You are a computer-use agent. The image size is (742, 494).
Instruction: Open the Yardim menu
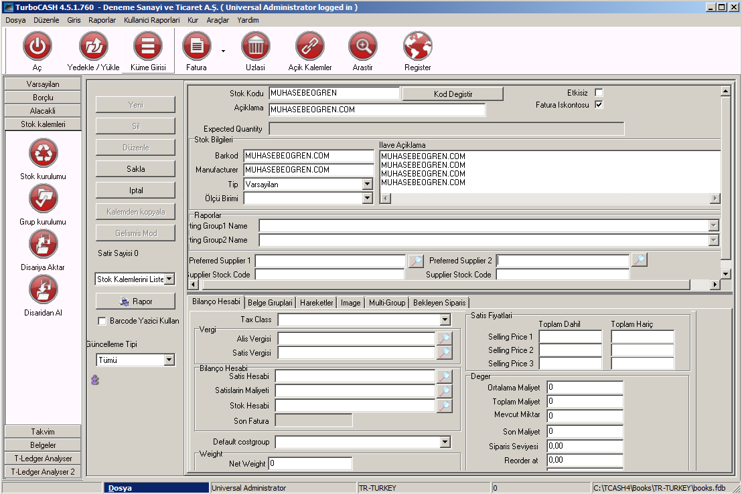[x=248, y=20]
